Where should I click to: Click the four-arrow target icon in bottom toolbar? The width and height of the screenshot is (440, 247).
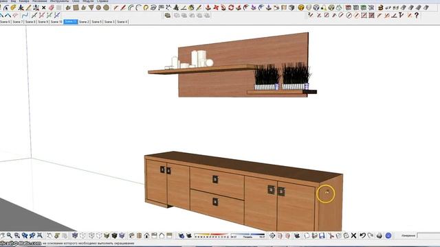tap(272, 235)
